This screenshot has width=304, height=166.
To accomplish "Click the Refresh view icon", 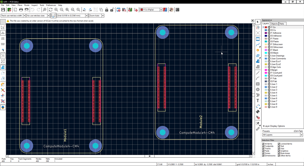I will (51, 10).
